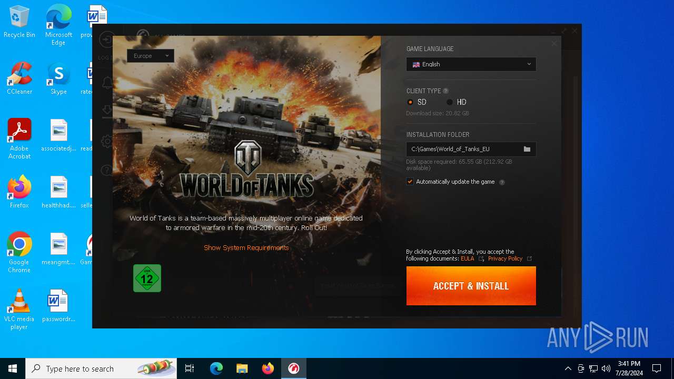674x379 pixels.
Task: Open CCleaner desktop shortcut
Action: [x=19, y=78]
